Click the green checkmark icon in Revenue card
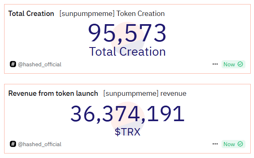Image resolution: width=254 pixels, height=158 pixels. coord(240,144)
